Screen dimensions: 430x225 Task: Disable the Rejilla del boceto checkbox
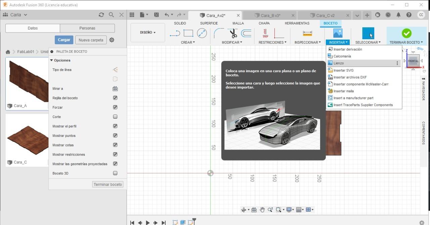tap(115, 98)
